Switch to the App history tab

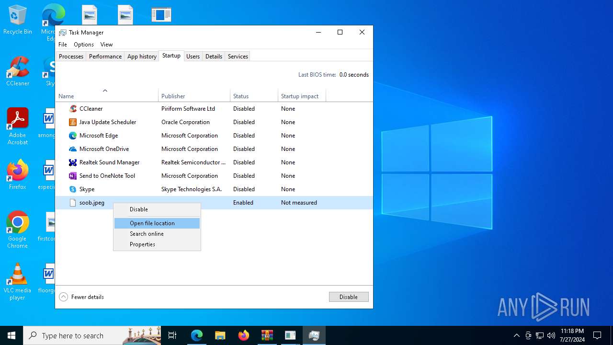pyautogui.click(x=142, y=57)
